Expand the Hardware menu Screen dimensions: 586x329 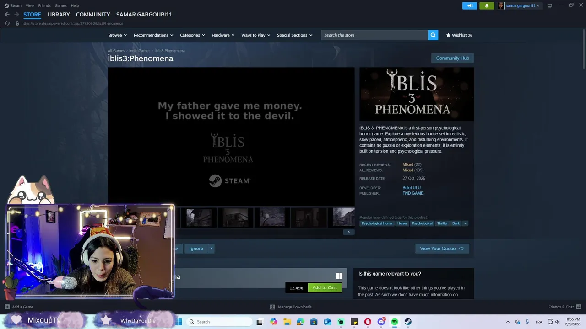click(223, 35)
